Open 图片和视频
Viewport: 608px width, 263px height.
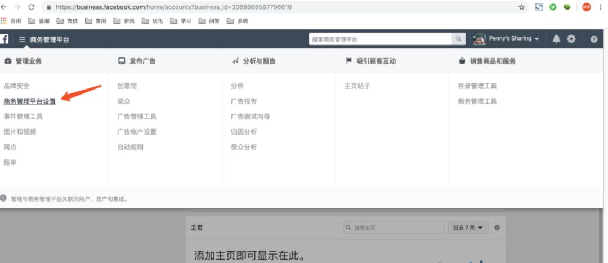tap(20, 132)
